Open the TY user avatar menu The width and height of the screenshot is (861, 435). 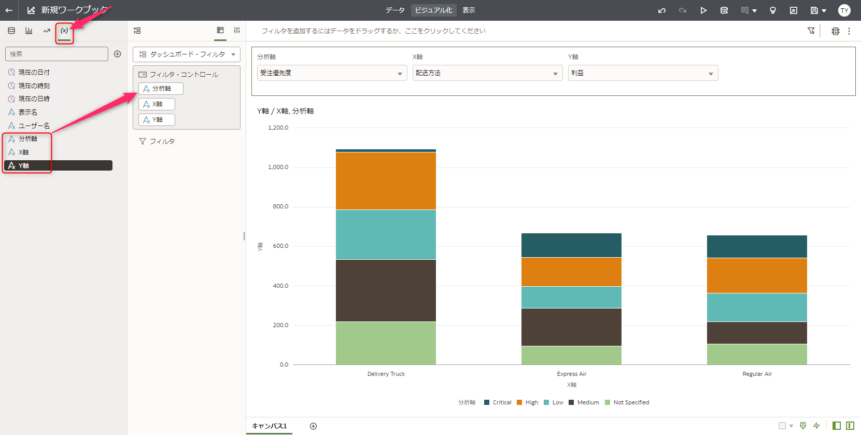[x=844, y=10]
